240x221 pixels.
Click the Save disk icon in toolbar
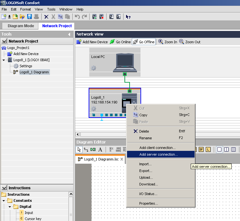tap(29, 17)
